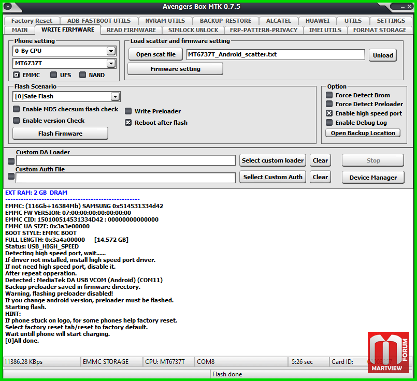Clear the Custom Auth File field
The image size is (417, 381).
pyautogui.click(x=320, y=177)
